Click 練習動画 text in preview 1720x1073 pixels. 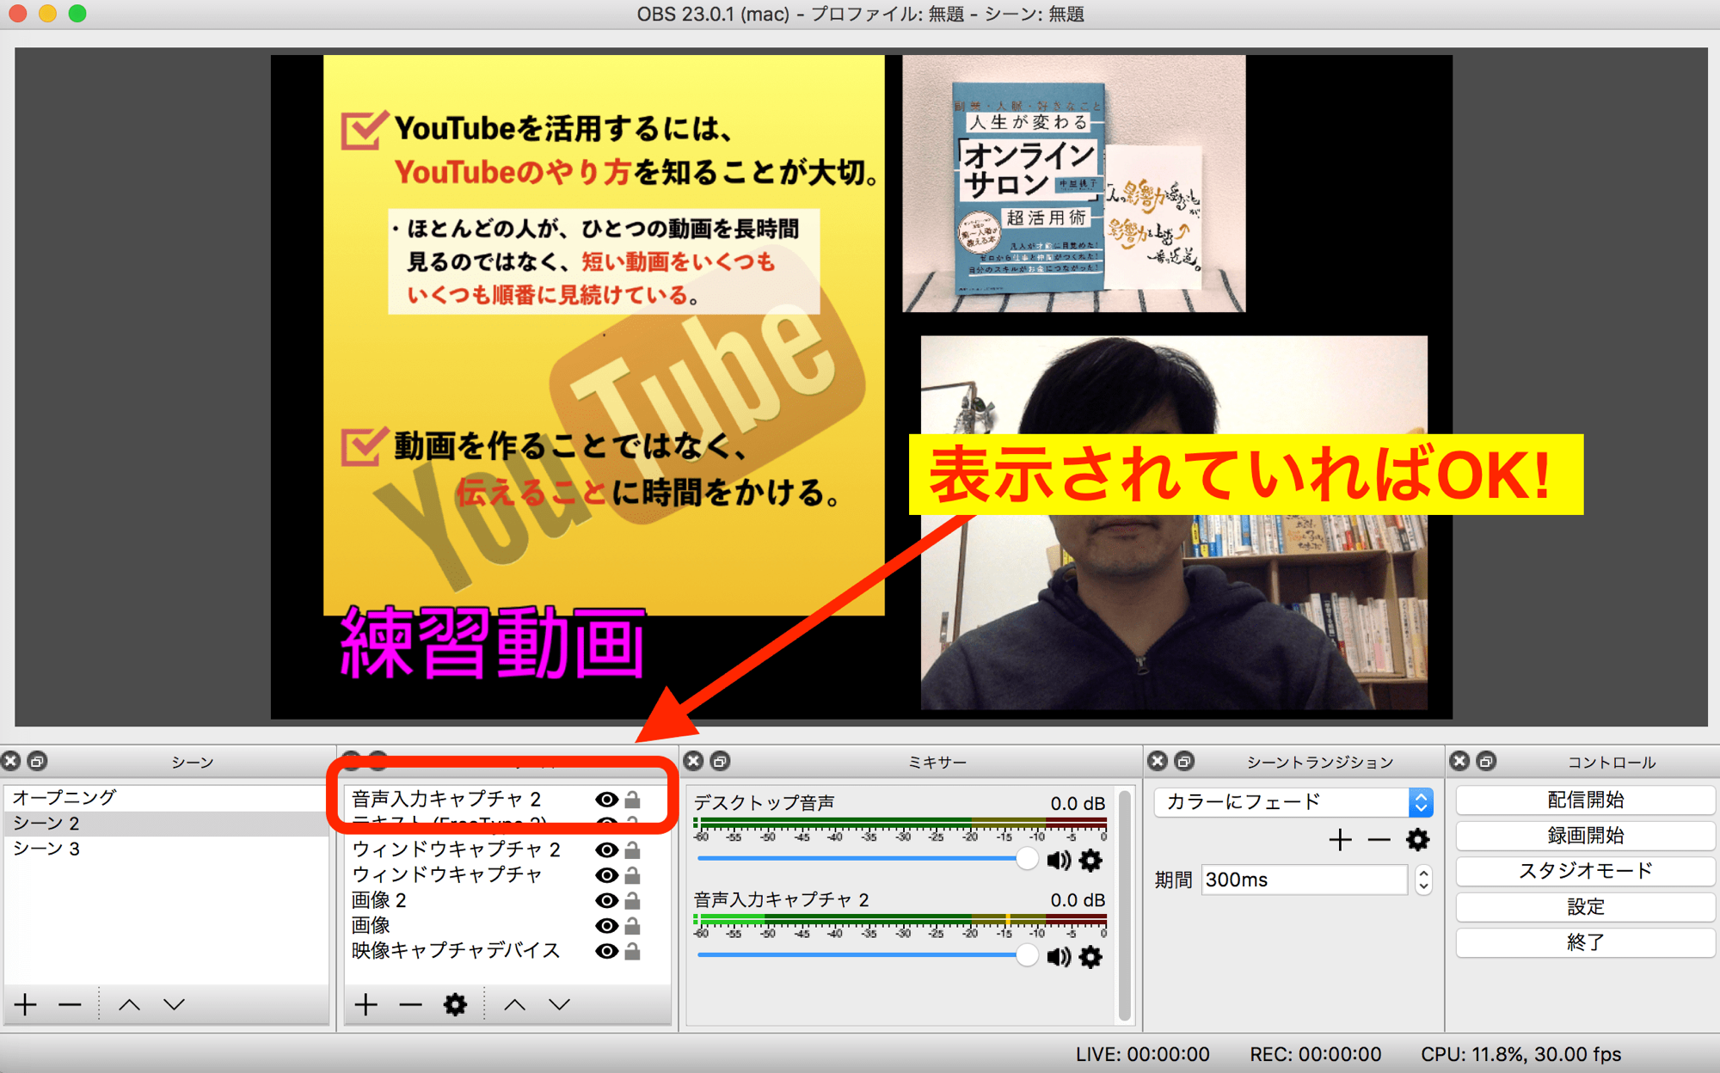493,643
